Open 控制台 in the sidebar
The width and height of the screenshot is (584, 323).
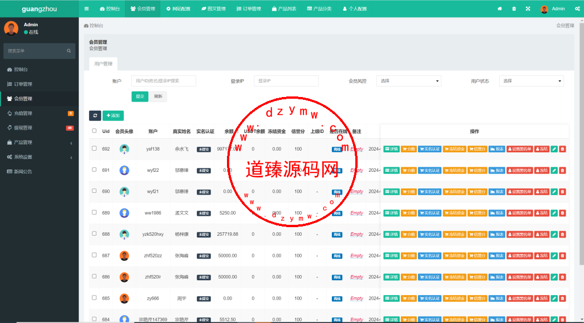coord(39,69)
